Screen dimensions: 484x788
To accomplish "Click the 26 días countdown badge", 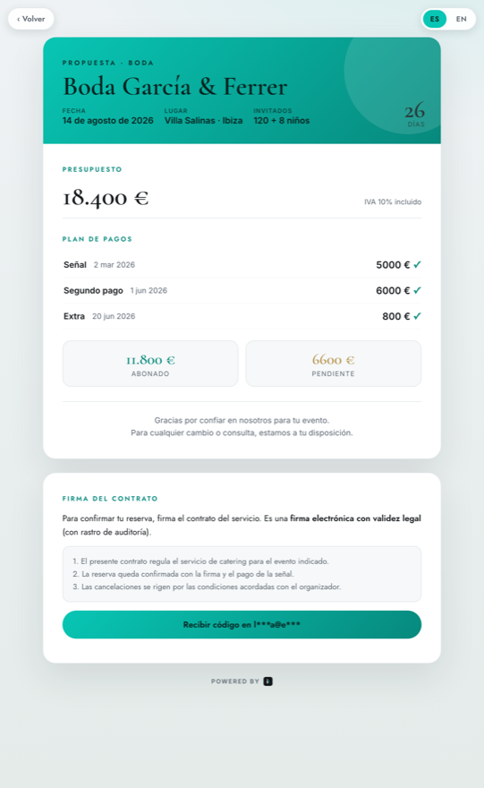I will 415,115.
